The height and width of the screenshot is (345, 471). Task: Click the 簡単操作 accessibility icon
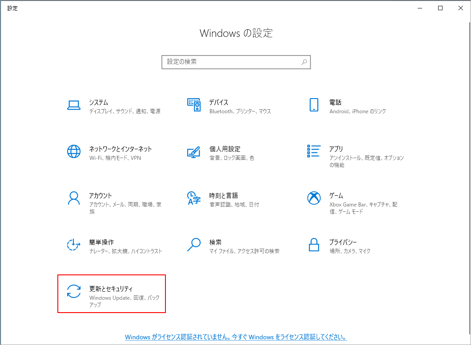73,245
